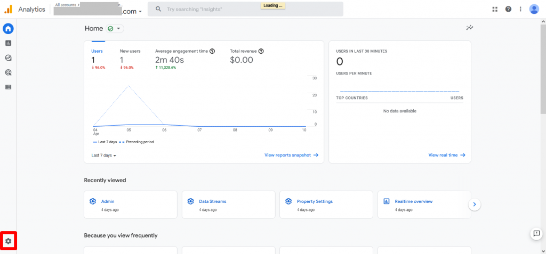Click the Because you view frequently heading
This screenshot has width=546, height=254.
121,235
